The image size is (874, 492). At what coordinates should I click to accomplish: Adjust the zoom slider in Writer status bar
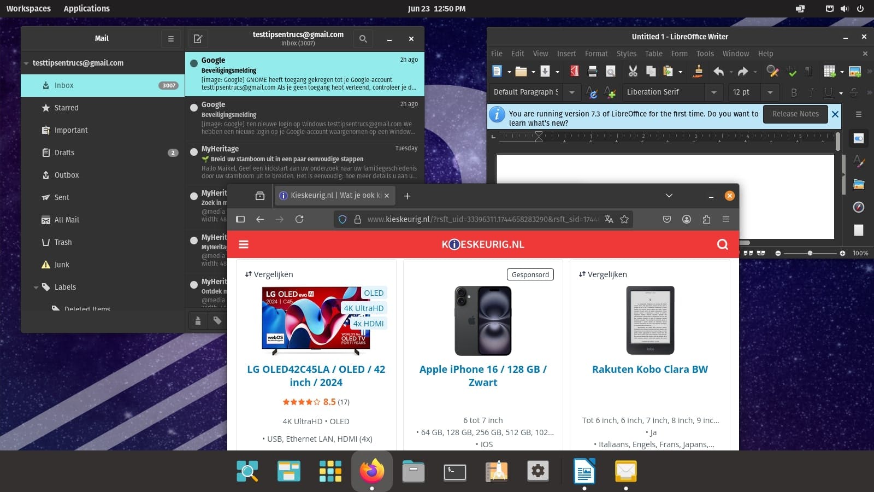(x=810, y=253)
